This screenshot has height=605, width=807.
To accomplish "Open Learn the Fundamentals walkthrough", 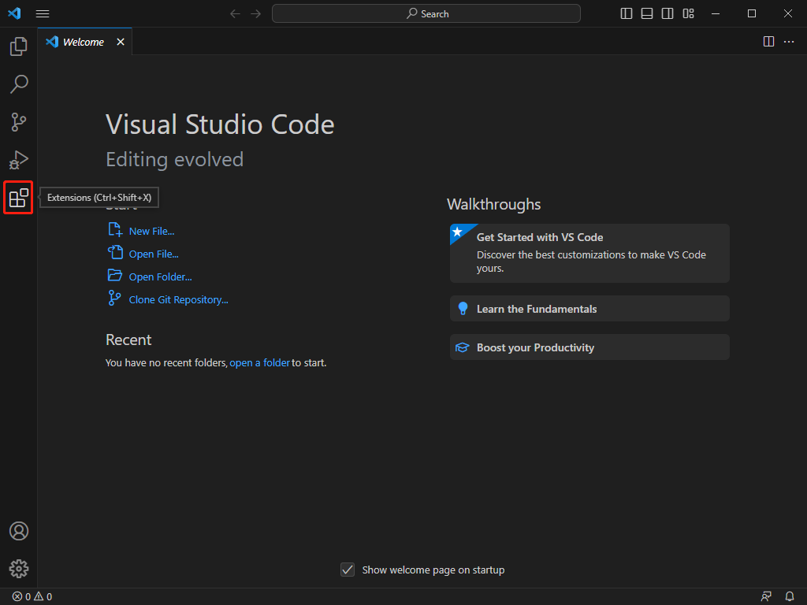I will (589, 309).
